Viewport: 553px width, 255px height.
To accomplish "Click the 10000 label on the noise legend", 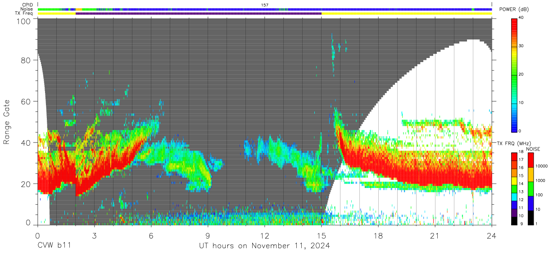I will (543, 166).
